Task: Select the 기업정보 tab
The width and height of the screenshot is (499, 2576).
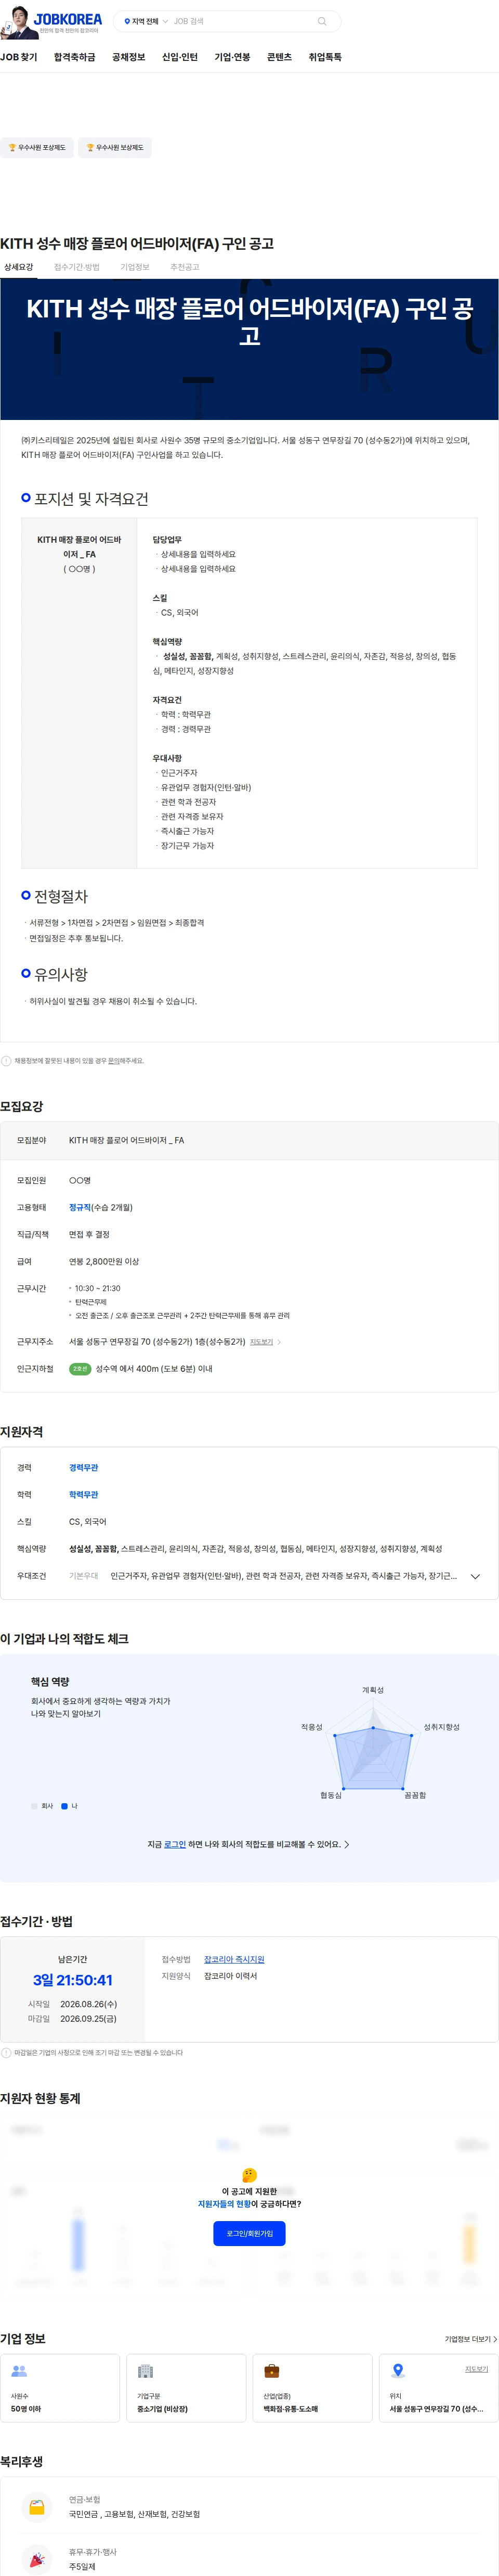Action: pos(135,267)
